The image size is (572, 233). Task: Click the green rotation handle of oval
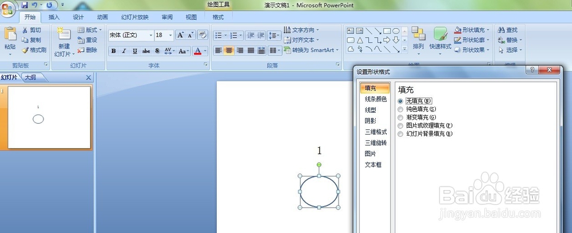tap(319, 165)
